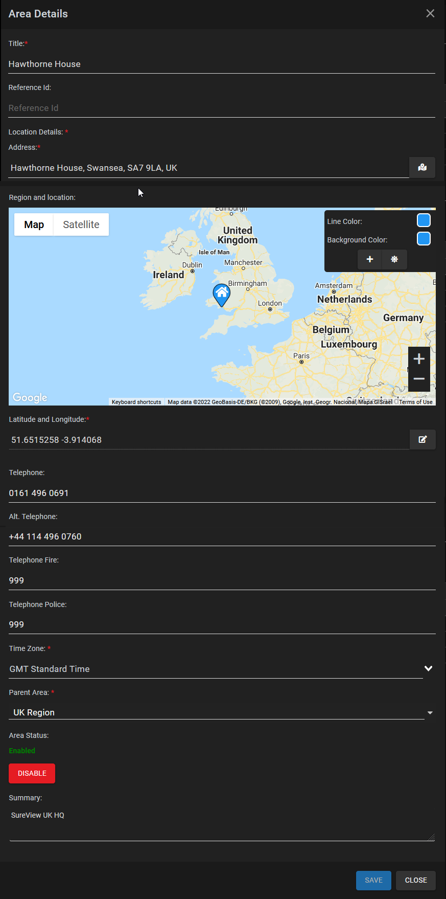Zoom out on the map
This screenshot has width=446, height=899.
pos(419,379)
